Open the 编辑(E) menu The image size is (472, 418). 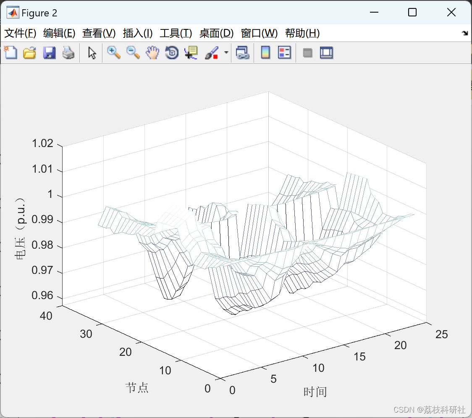click(59, 33)
